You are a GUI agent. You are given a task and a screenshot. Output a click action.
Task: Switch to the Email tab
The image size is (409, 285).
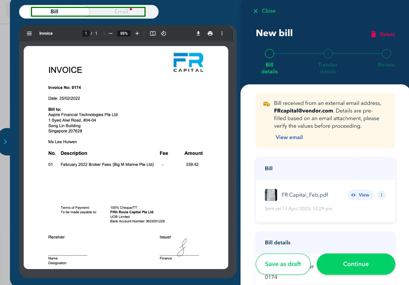[121, 11]
